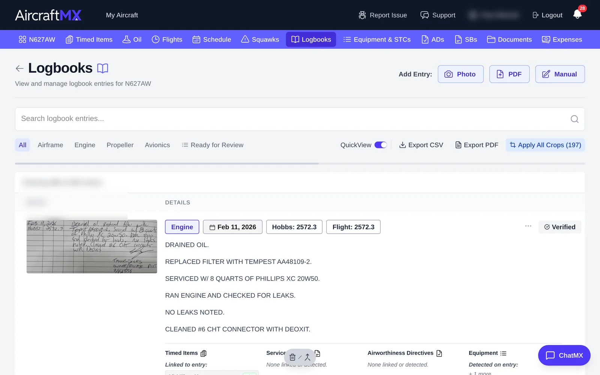Open entry's three-dots more menu

(528, 226)
